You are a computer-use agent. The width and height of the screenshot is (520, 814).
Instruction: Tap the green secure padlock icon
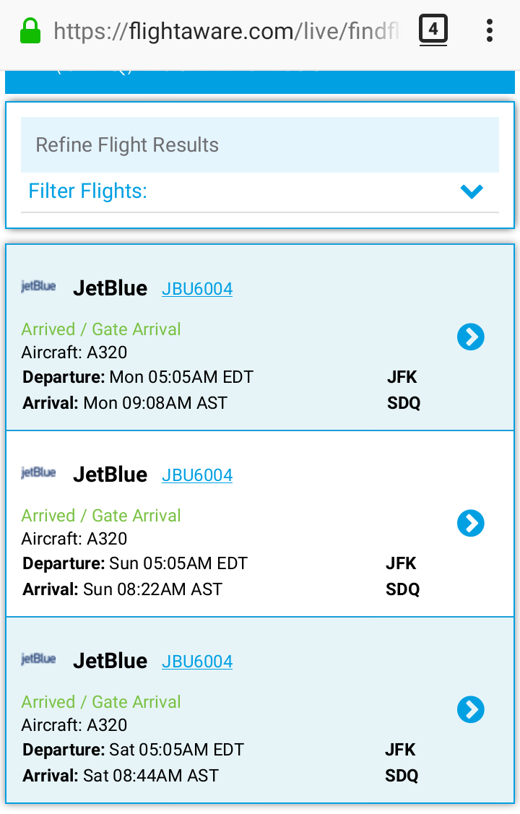coord(30,31)
